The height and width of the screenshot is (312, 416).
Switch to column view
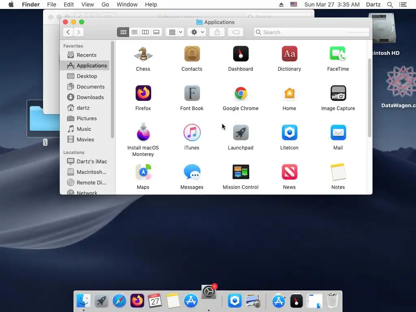[x=145, y=32]
